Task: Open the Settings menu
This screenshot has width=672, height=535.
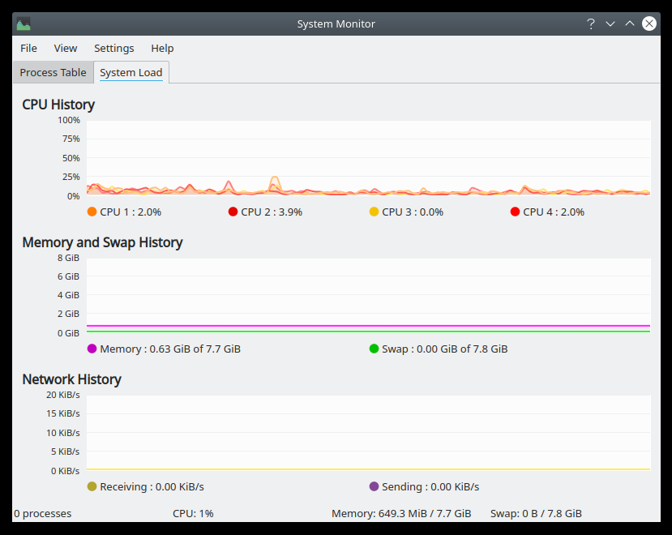Action: tap(113, 48)
